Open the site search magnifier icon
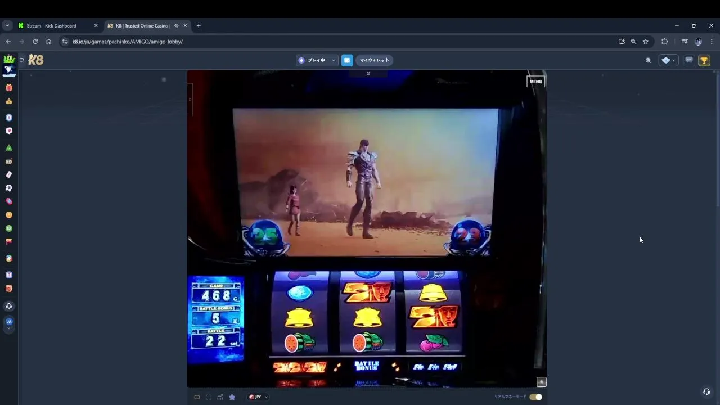Screen dimensions: 720x405 (x=648, y=60)
